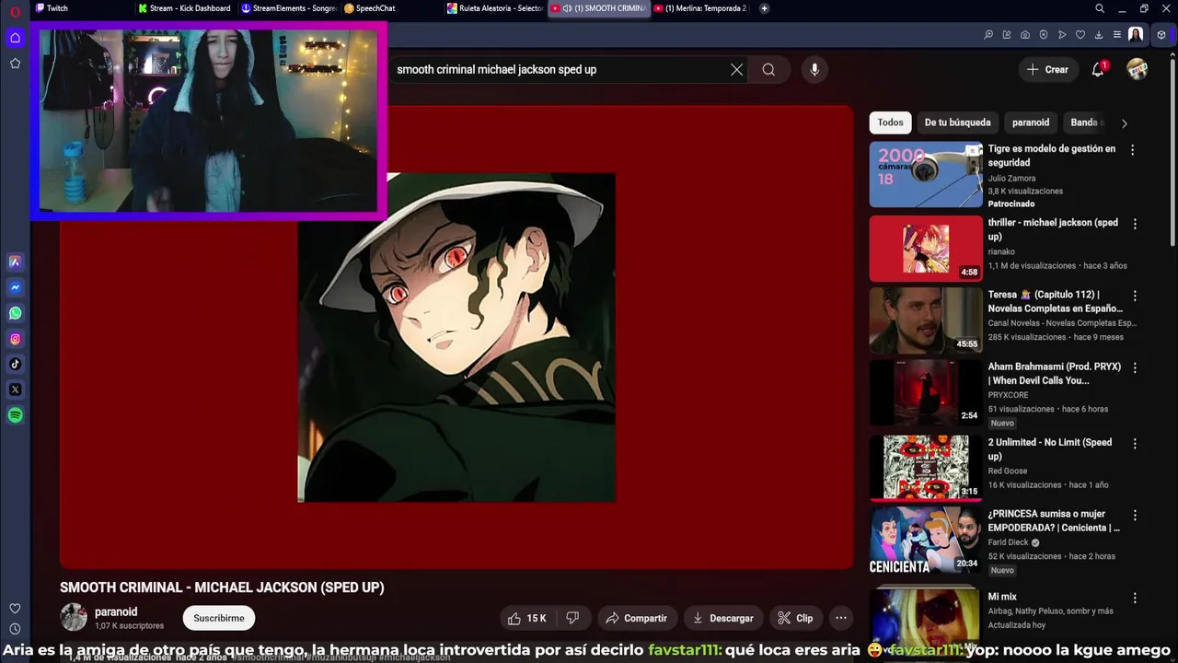
Task: Open options for thriller - michael jackson video
Action: 1134,224
